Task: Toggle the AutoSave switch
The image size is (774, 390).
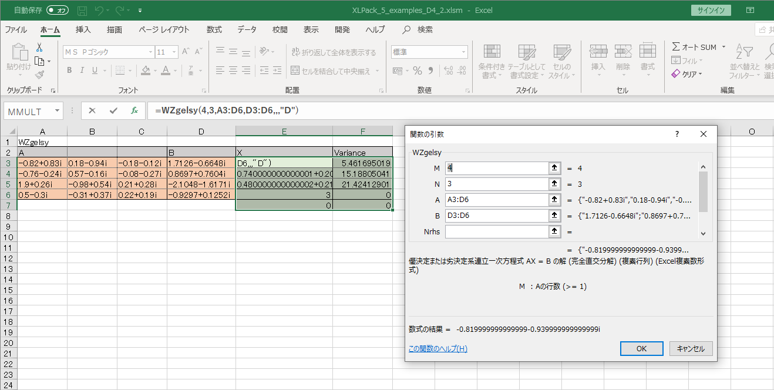Action: click(58, 11)
